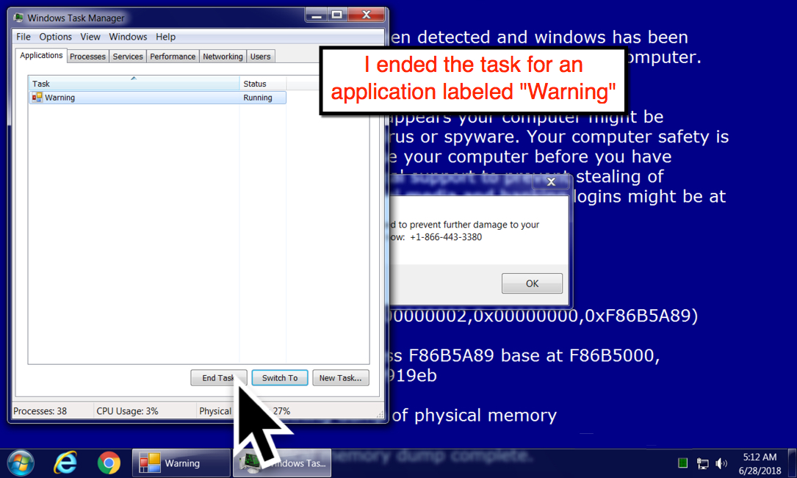Close the warning dialog with its X button
The width and height of the screenshot is (797, 478).
pyautogui.click(x=551, y=182)
